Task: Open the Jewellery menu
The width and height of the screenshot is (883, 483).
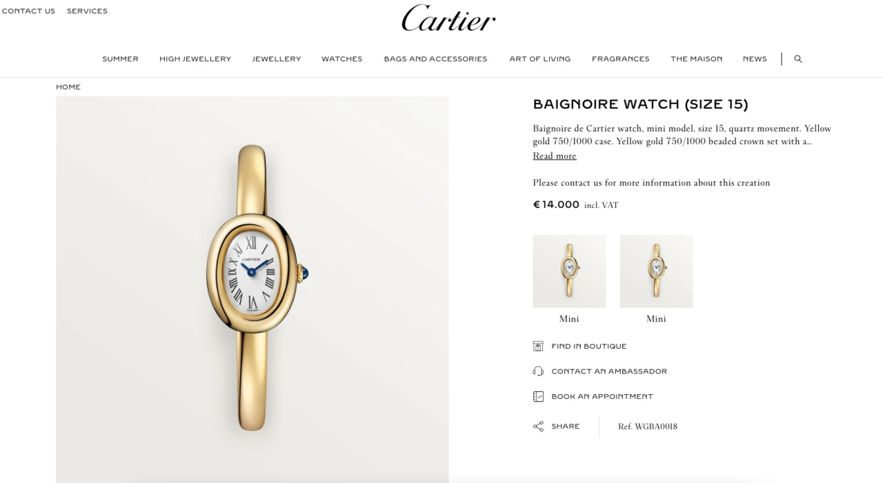Action: pyautogui.click(x=277, y=59)
